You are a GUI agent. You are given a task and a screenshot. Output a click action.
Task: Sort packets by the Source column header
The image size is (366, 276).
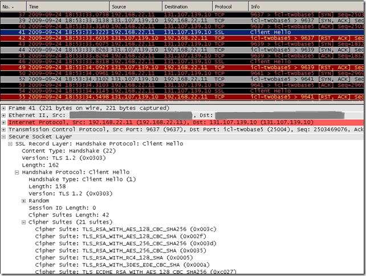(x=136, y=6)
